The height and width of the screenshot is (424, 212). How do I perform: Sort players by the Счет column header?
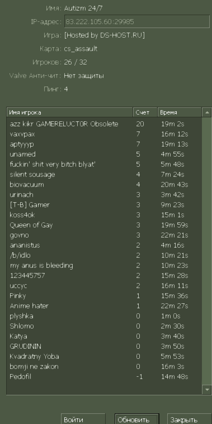click(x=145, y=112)
